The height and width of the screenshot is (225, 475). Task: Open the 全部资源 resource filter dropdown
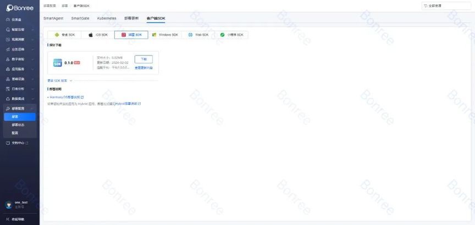pyautogui.click(x=446, y=5)
